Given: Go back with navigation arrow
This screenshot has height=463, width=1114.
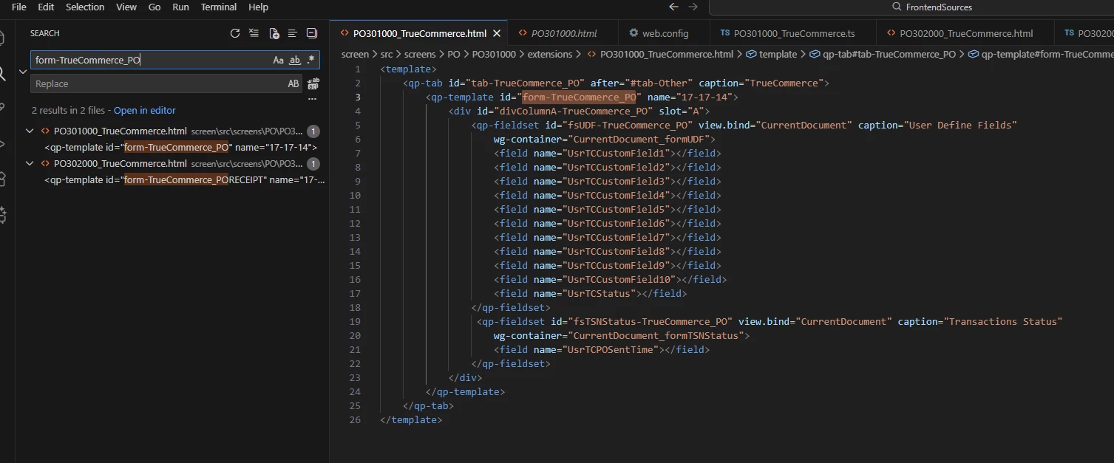Looking at the screenshot, I should pos(673,7).
